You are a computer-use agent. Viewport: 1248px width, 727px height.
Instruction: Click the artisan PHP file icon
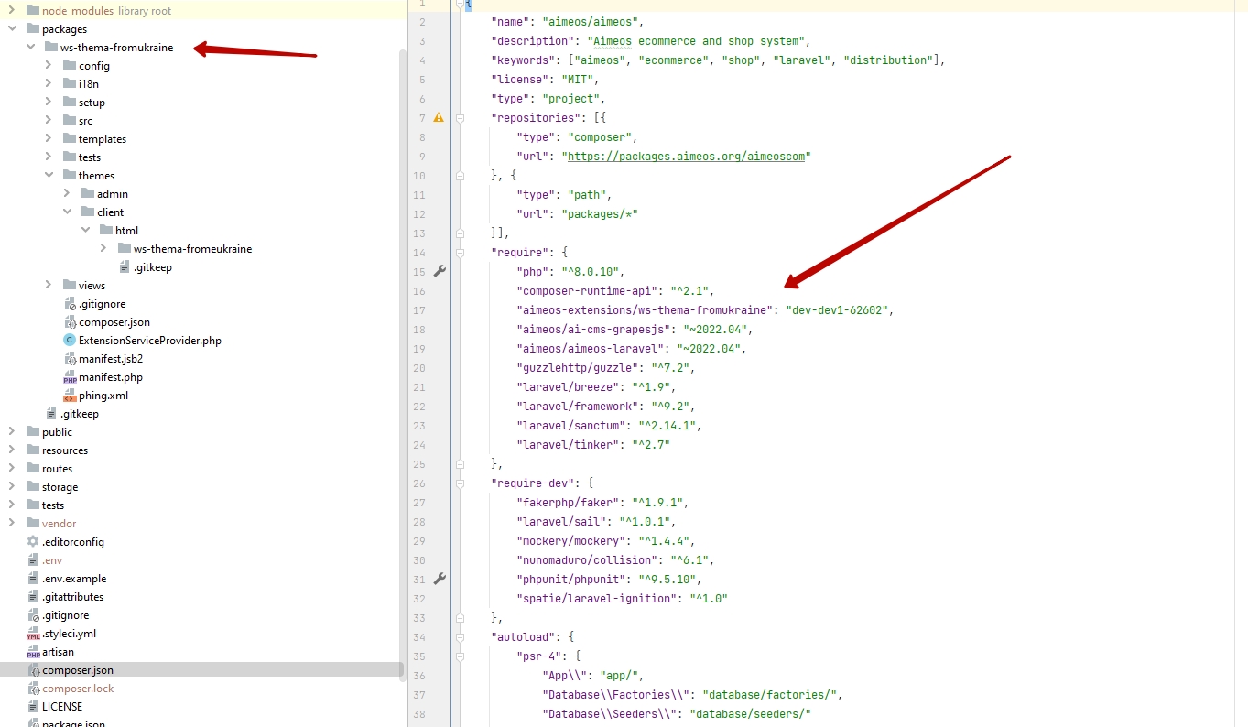33,652
